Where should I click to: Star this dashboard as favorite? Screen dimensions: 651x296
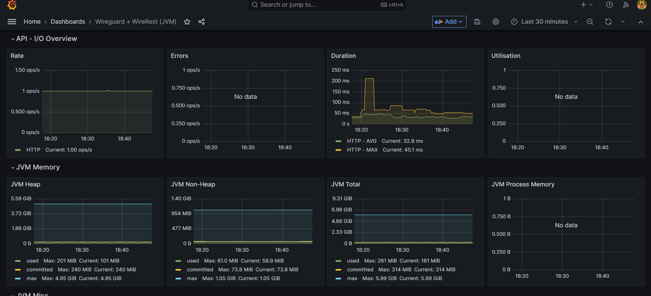(187, 22)
